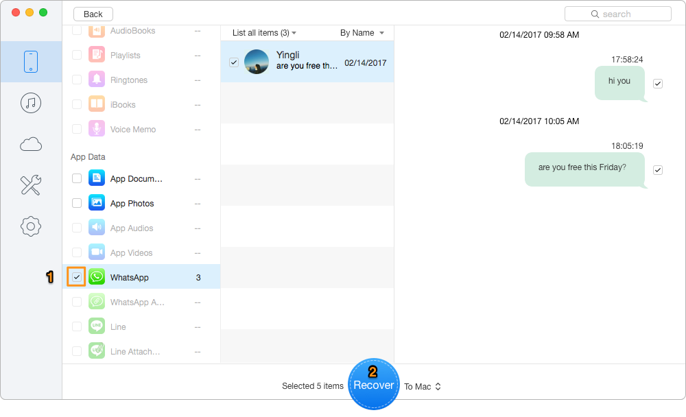Open settings with the gear icon

31,226
